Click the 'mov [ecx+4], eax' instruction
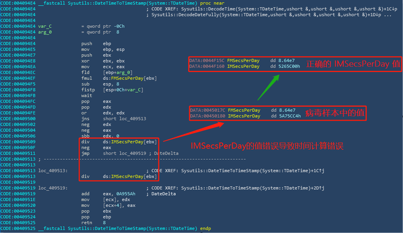The height and width of the screenshot is (233, 403). pyautogui.click(x=108, y=205)
